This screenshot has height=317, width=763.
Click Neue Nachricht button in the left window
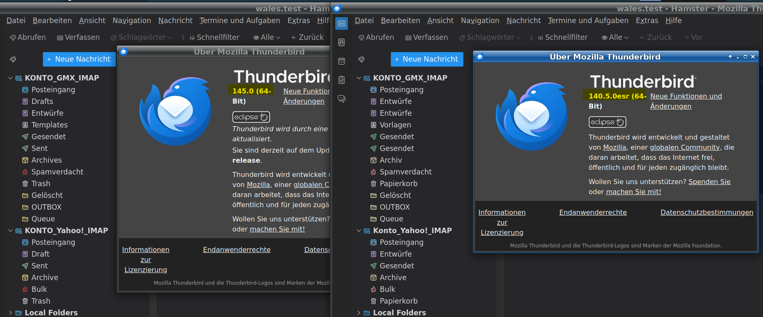click(x=79, y=60)
